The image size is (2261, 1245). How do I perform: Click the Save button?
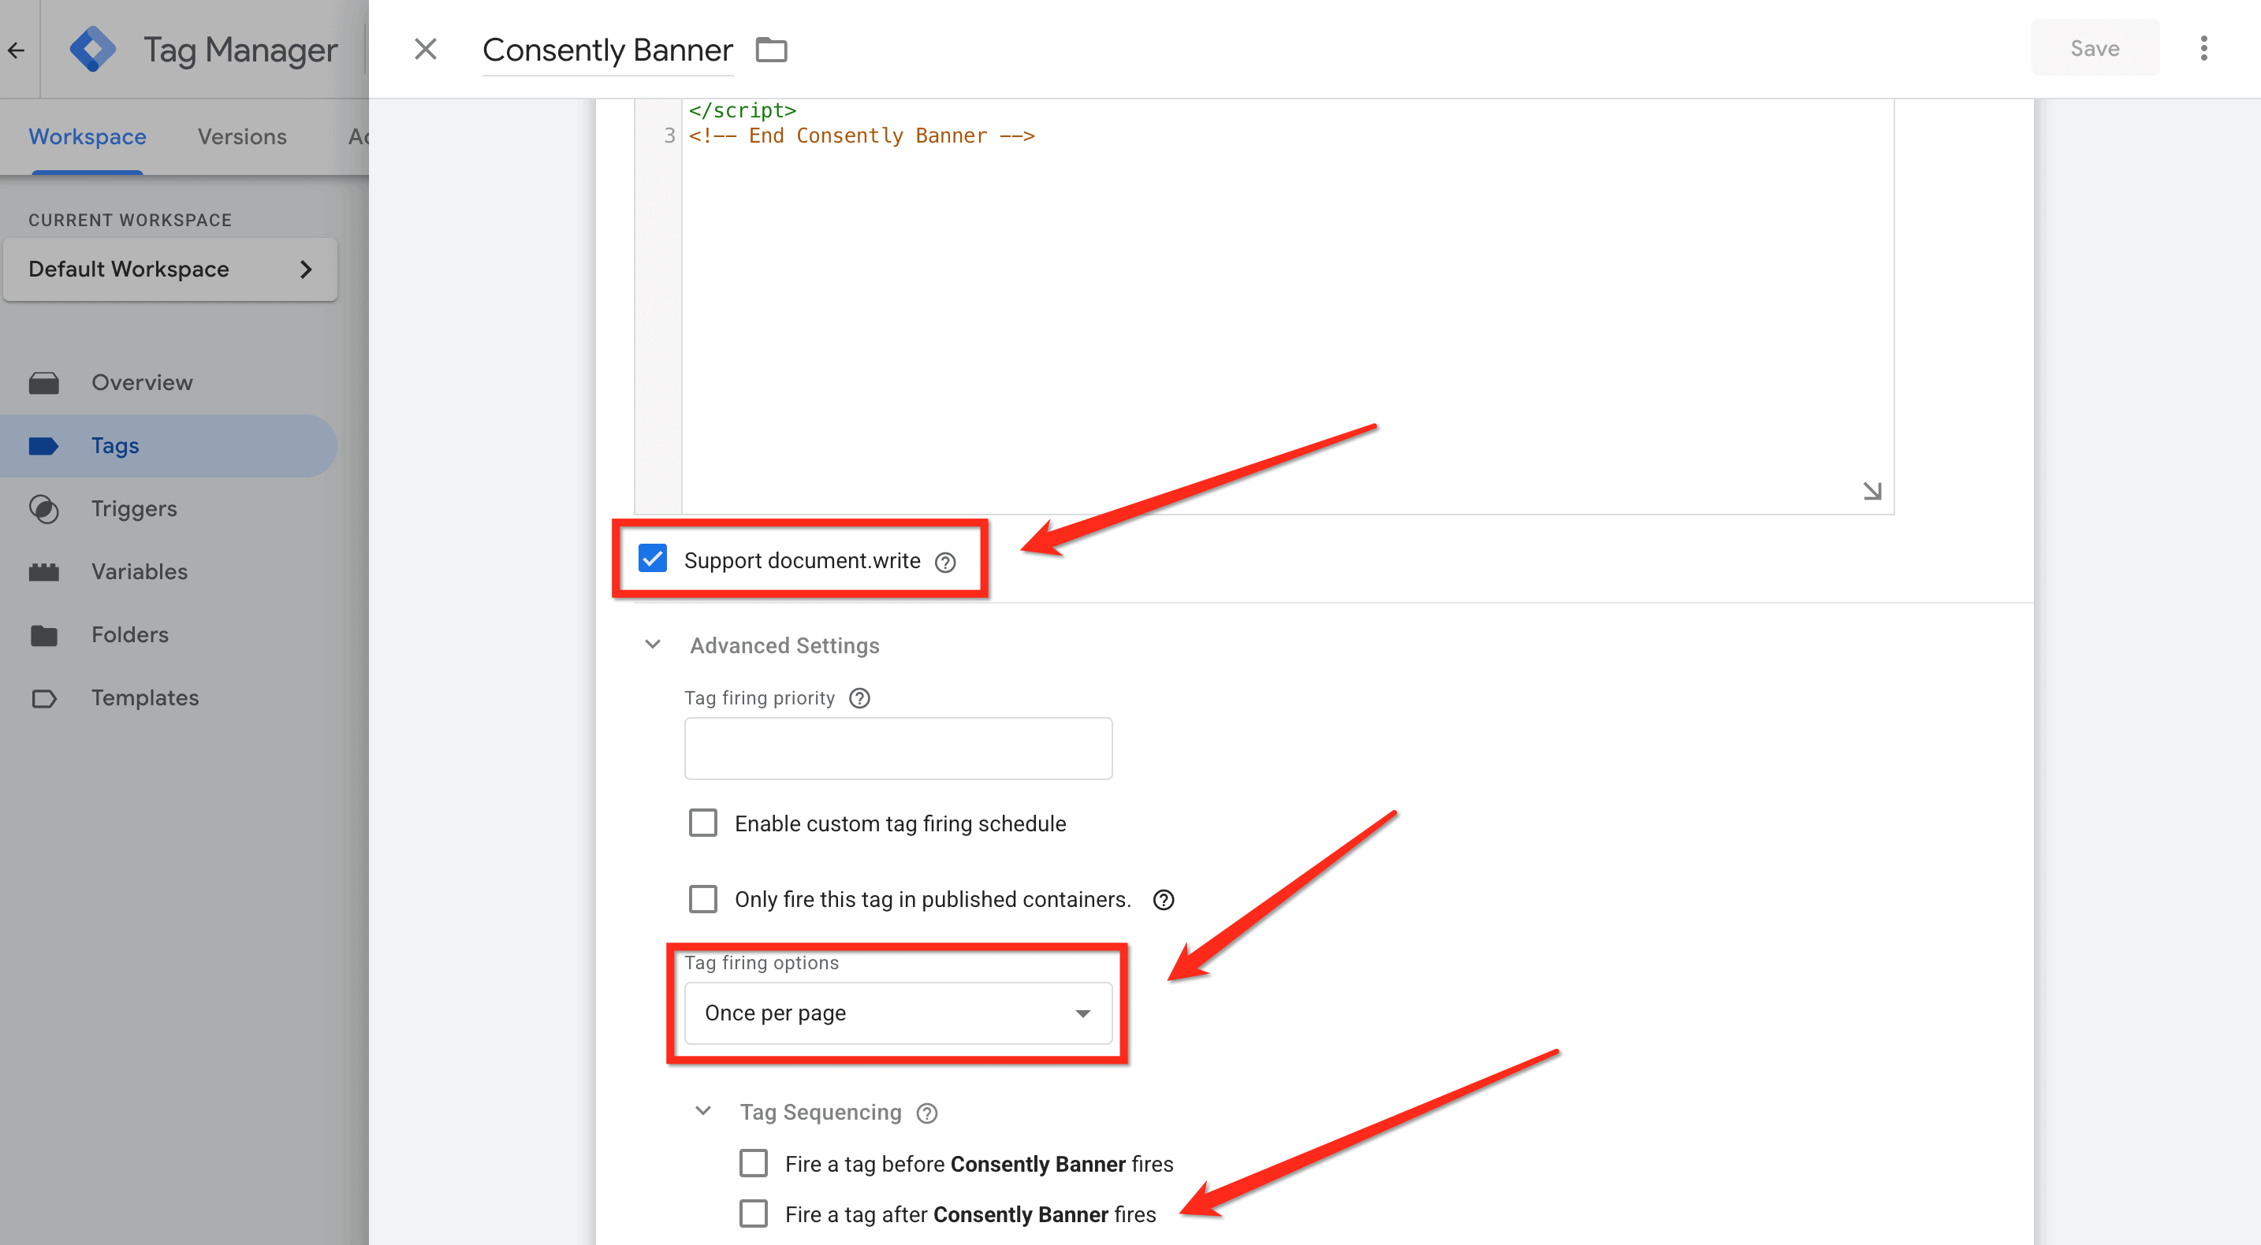[x=2094, y=48]
